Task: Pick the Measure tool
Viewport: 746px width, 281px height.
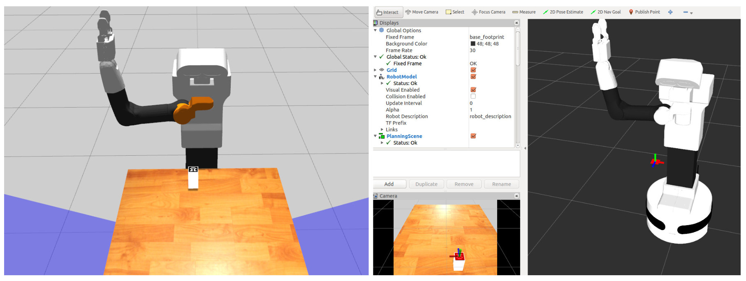Action: click(524, 12)
